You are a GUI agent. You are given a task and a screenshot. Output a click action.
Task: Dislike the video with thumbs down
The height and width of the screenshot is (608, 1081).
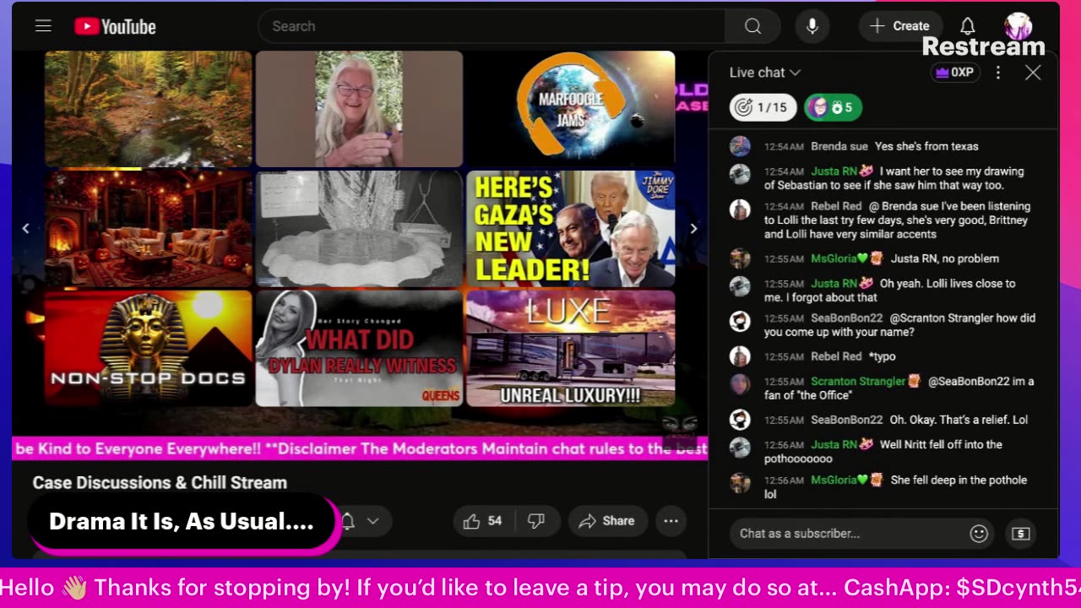click(x=535, y=521)
